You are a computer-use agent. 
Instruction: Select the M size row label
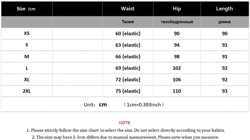(27, 57)
